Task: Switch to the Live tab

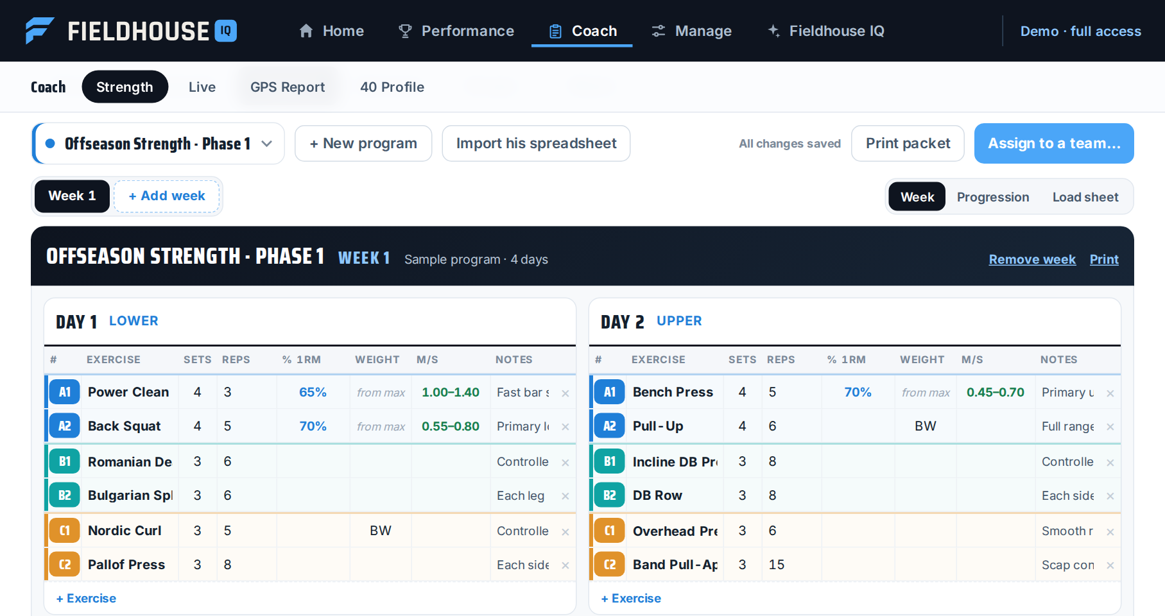Action: pos(202,87)
